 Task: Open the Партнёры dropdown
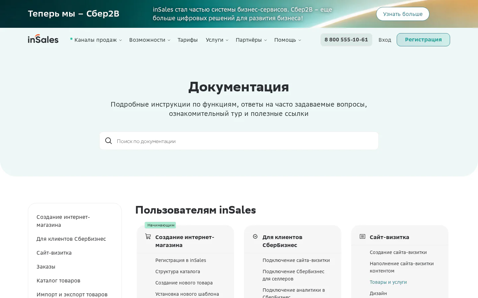tap(251, 40)
